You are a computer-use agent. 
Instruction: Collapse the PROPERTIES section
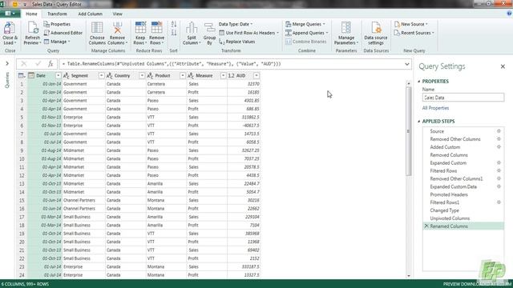(419, 82)
